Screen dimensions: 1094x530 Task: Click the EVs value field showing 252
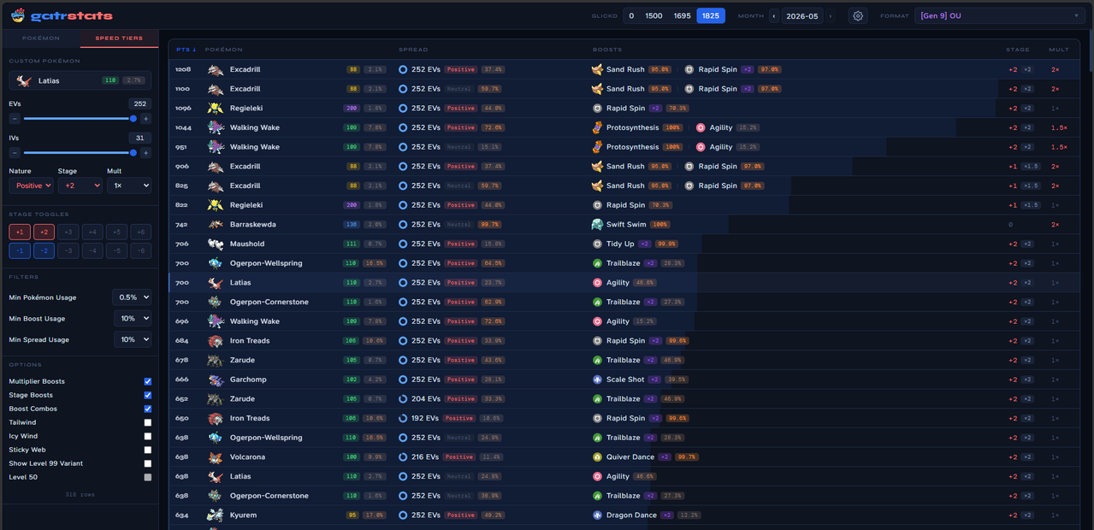pyautogui.click(x=139, y=103)
